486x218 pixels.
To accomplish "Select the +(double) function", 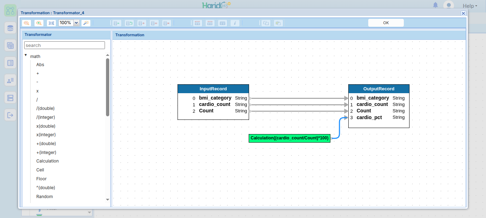I will click(x=46, y=144).
